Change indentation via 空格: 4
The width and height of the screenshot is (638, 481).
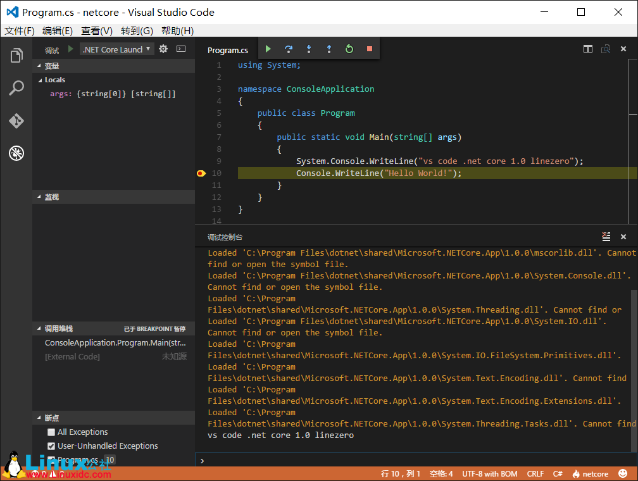[x=441, y=473]
